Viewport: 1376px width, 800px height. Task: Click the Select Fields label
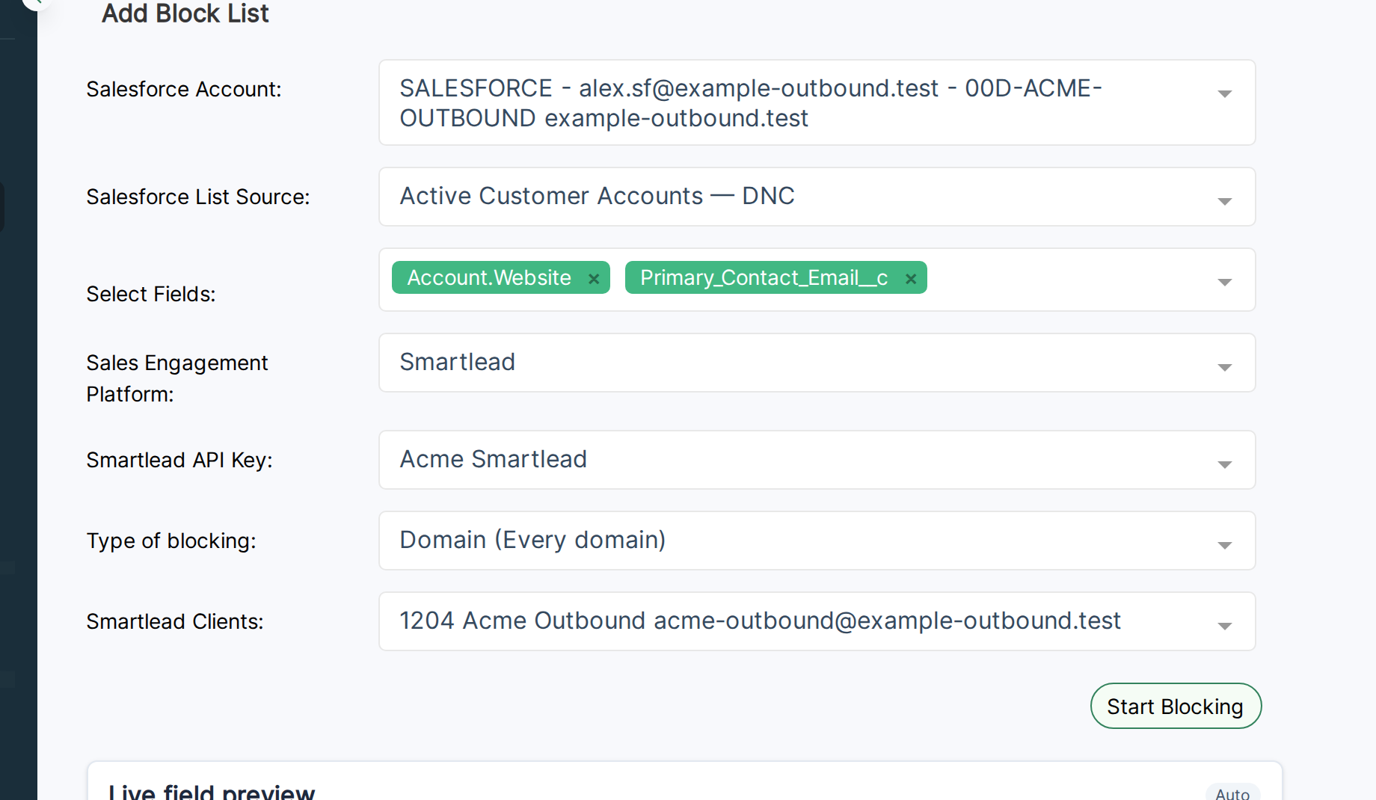click(x=151, y=294)
